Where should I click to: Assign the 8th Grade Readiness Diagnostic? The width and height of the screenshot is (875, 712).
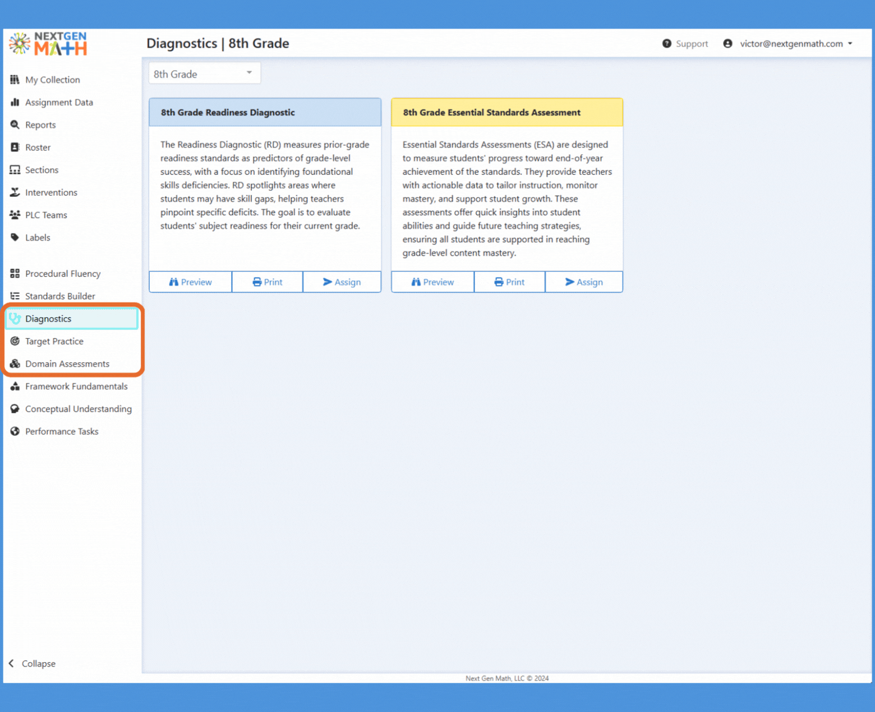(x=342, y=282)
